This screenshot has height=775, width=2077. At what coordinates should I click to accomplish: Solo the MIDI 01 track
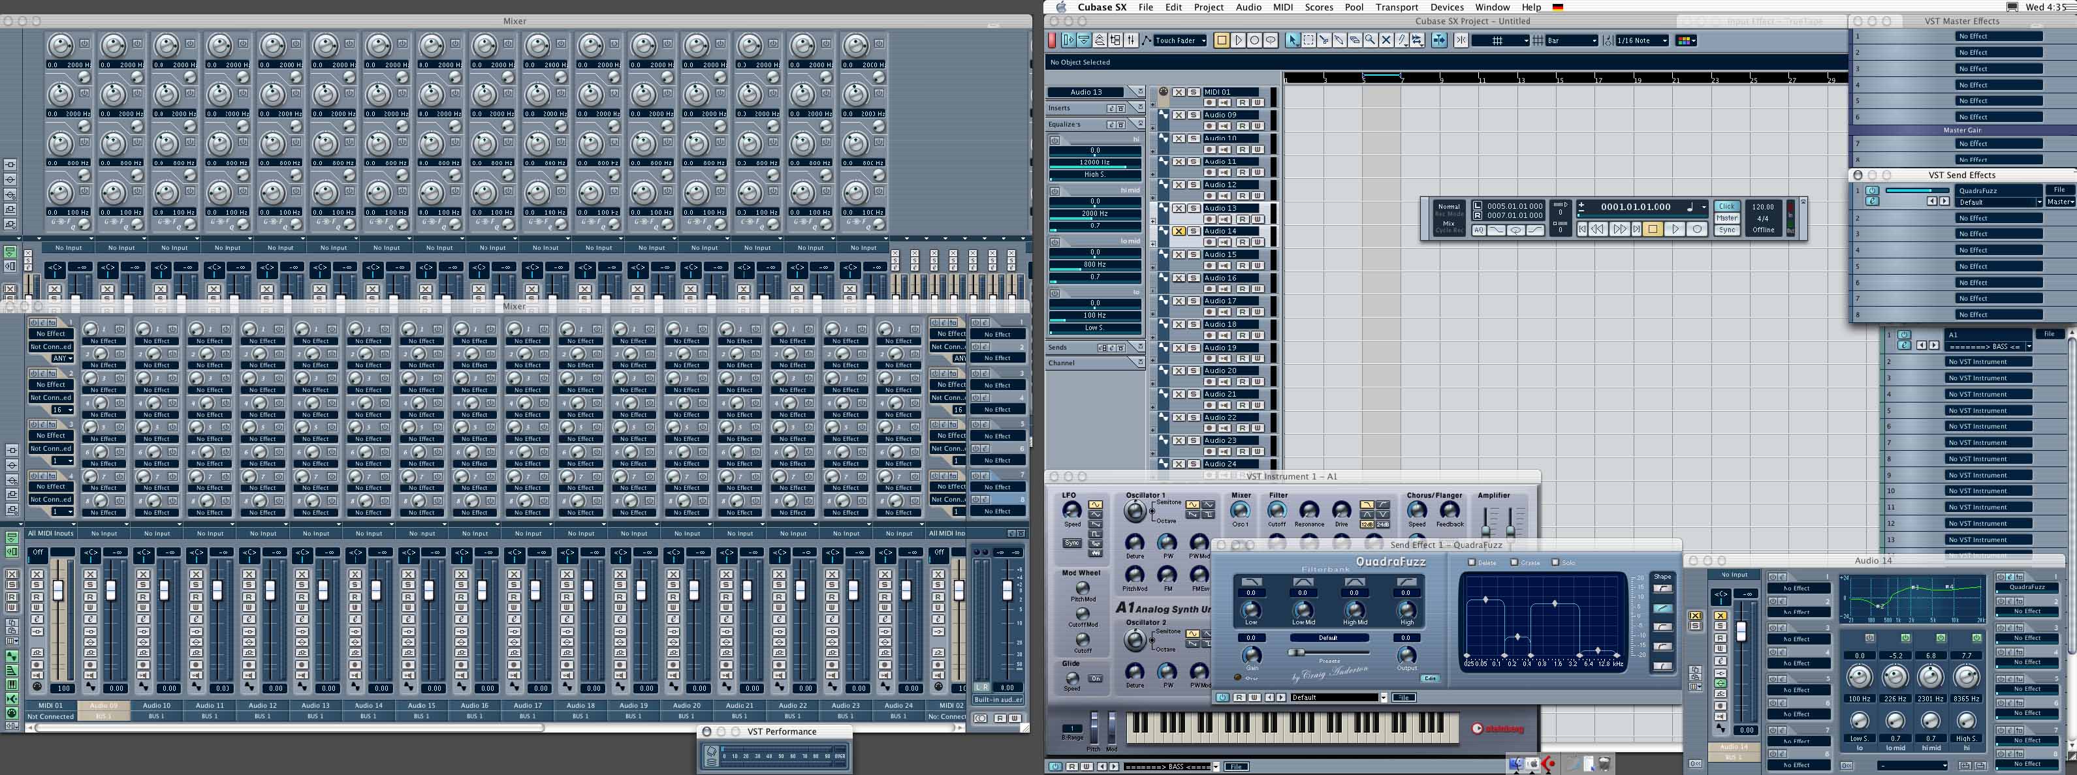tap(1194, 92)
